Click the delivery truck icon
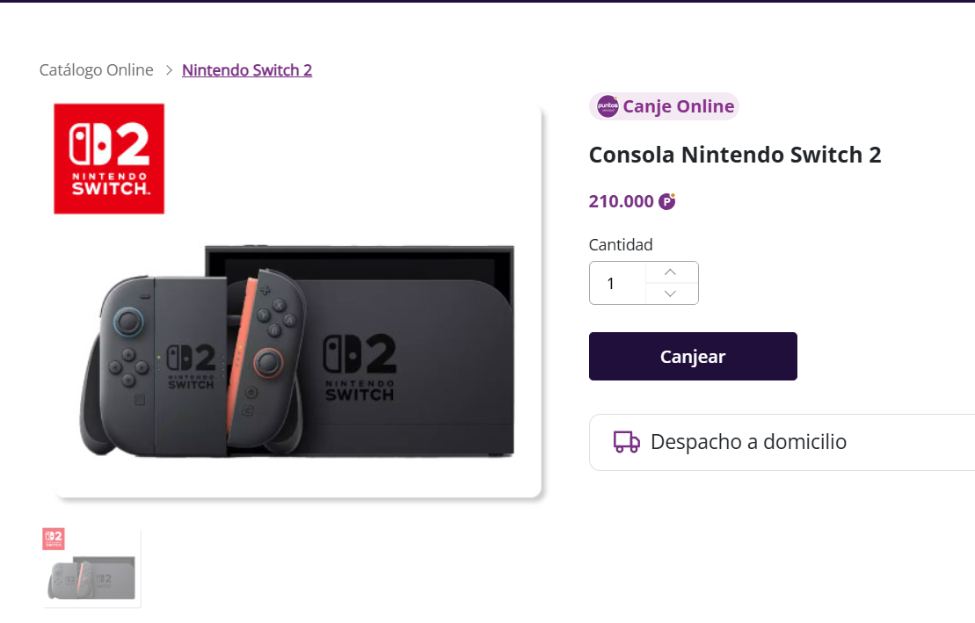Viewport: 975px width, 623px height. point(626,442)
